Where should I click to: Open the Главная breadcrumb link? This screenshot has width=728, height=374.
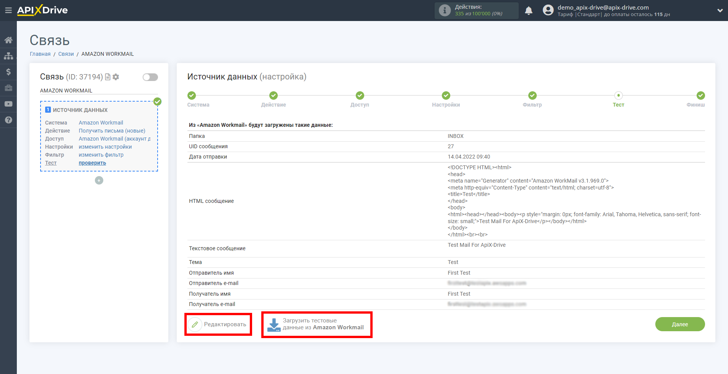click(x=40, y=54)
